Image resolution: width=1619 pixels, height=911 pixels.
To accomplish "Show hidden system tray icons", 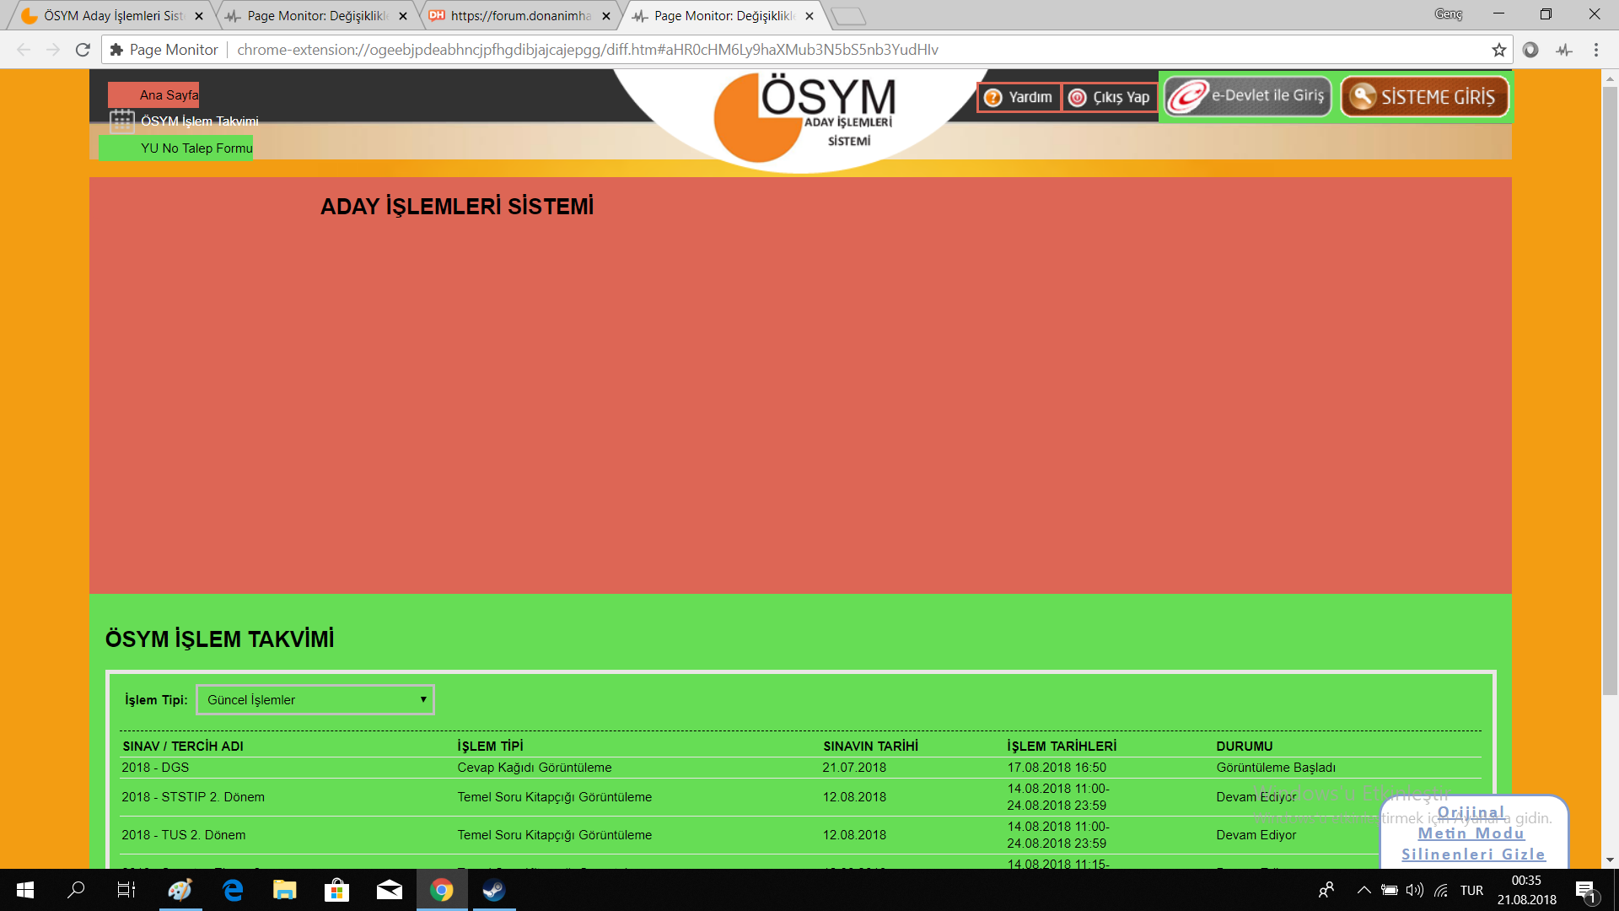I will pyautogui.click(x=1364, y=890).
